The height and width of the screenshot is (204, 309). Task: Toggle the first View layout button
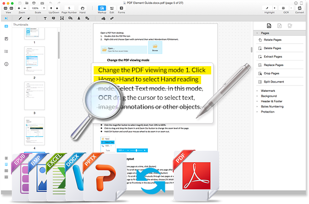[x=6, y=8]
